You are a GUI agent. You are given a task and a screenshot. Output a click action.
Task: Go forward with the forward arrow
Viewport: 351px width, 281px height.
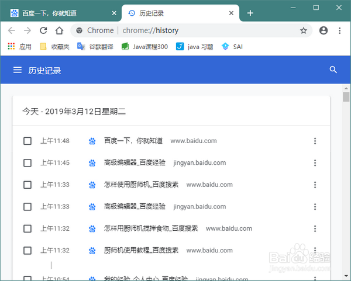pos(27,30)
